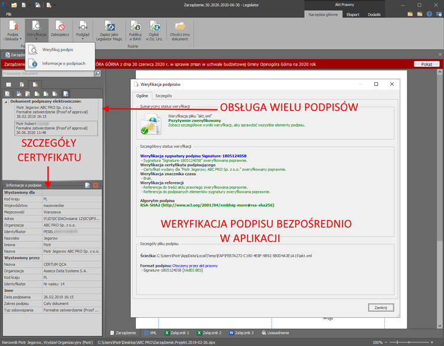Click the blue notifications icon at top right
This screenshot has width=444, height=346.
click(x=439, y=14)
